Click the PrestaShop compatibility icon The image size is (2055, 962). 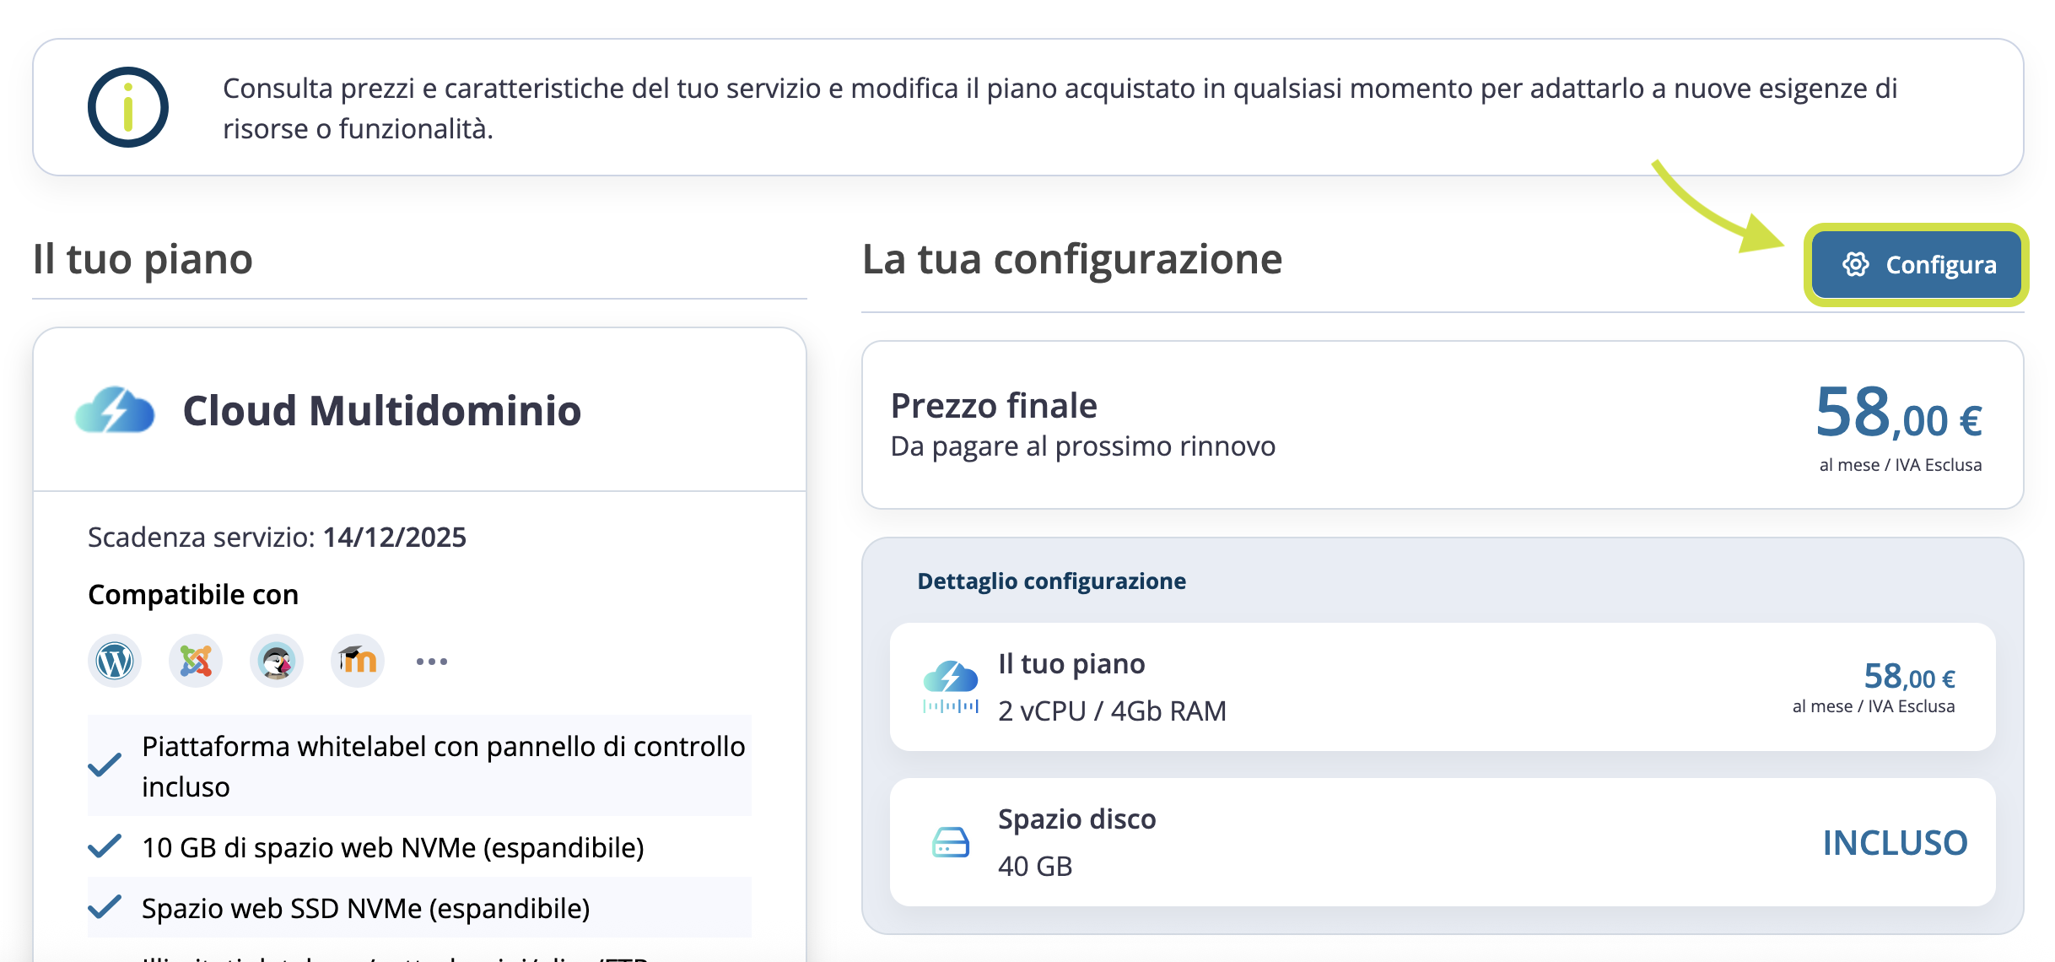pos(277,661)
